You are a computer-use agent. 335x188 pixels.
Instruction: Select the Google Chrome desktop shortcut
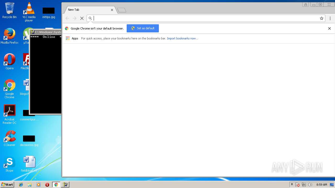point(9,89)
